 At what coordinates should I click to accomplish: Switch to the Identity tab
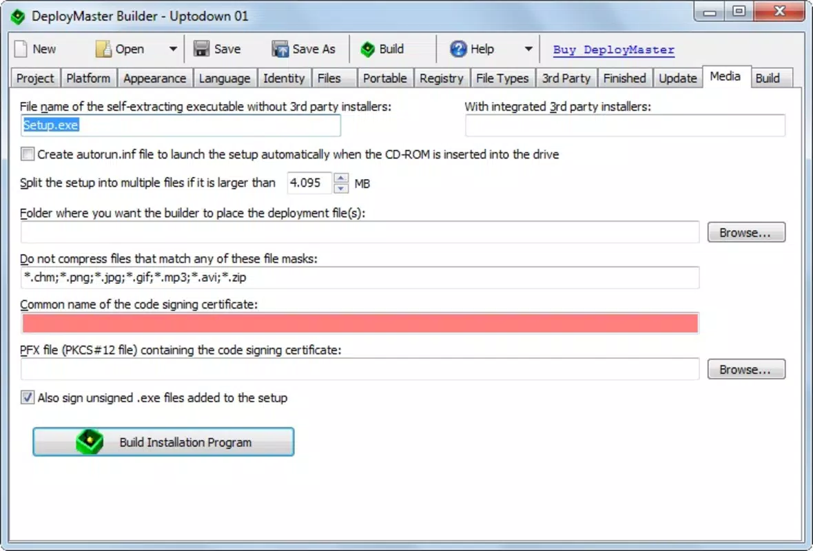click(284, 79)
